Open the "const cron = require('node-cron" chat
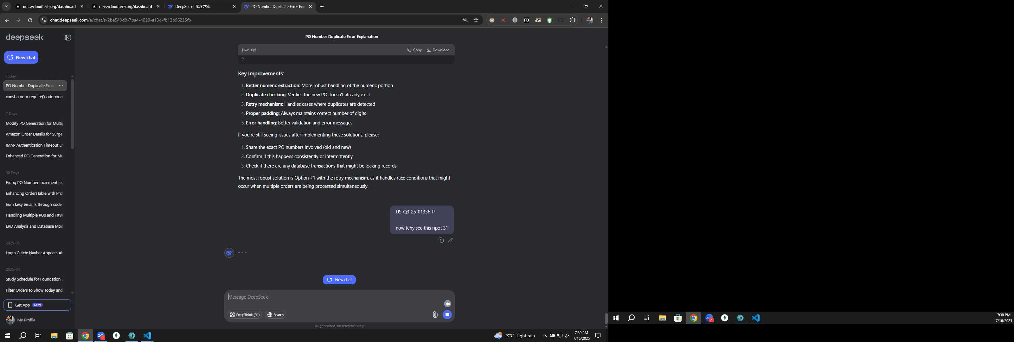The image size is (1014, 342). coord(35,97)
